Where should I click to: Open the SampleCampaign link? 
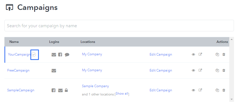[x=21, y=90]
